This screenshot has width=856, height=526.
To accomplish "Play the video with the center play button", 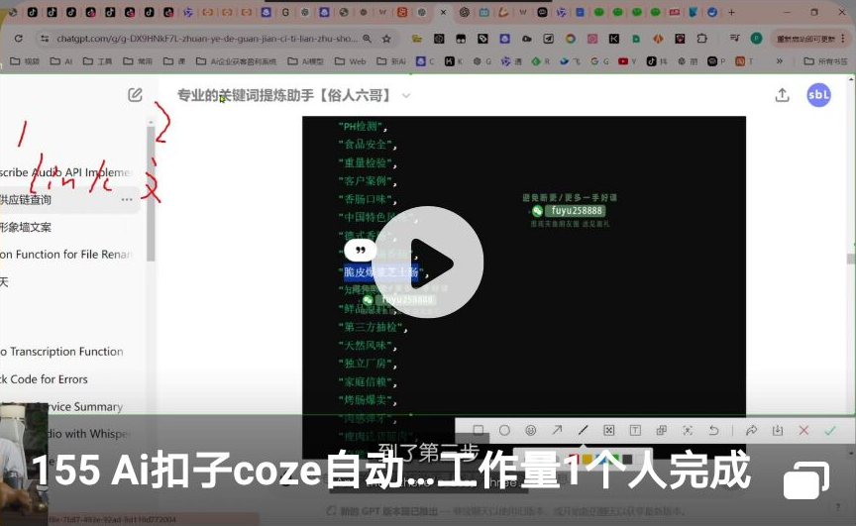I will [x=428, y=263].
